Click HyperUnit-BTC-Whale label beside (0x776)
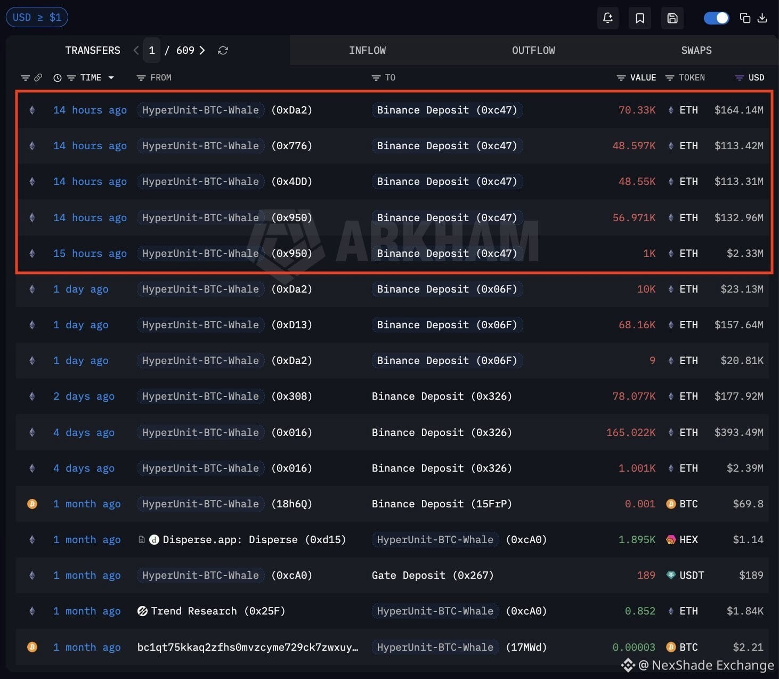The width and height of the screenshot is (779, 679). (x=200, y=145)
